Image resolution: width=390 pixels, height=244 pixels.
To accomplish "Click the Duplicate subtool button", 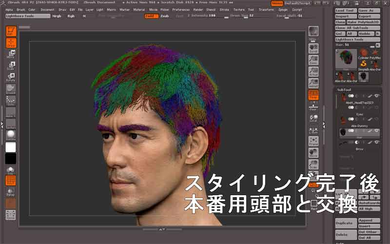I will pyautogui.click(x=346, y=223).
